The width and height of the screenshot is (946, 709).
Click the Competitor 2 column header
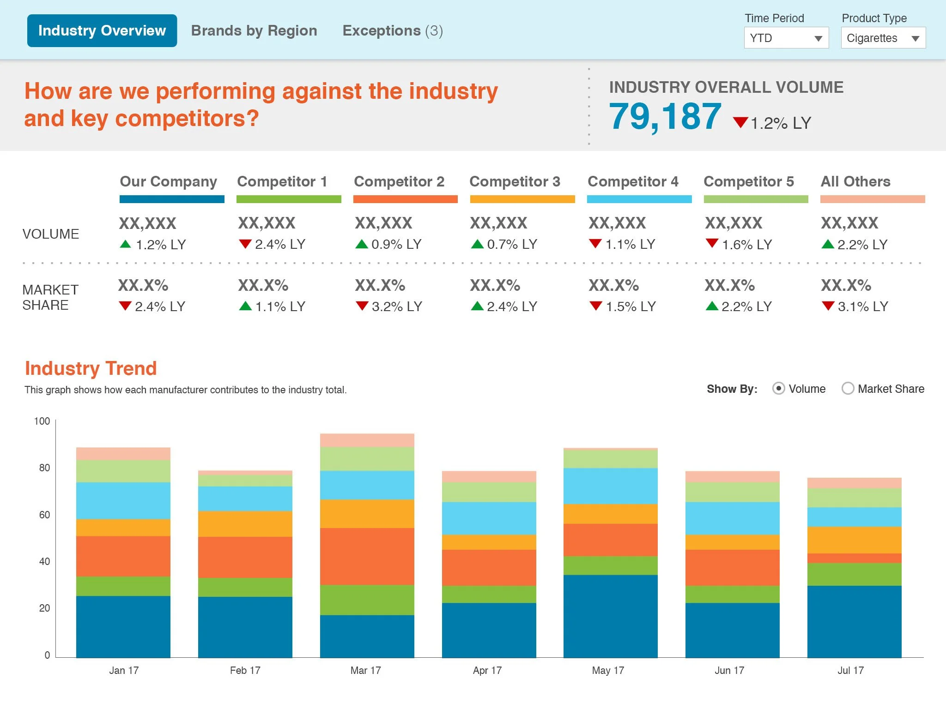399,181
